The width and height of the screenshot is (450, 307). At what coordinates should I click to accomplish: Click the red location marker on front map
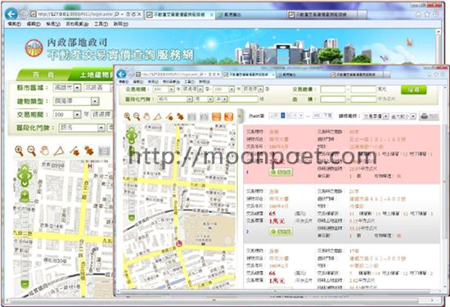tap(179, 244)
